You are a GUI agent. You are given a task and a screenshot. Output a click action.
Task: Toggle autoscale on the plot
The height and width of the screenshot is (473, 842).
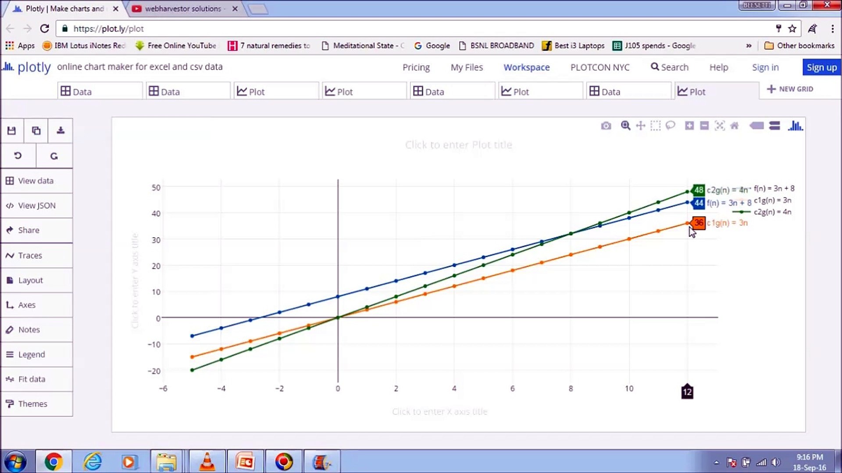click(x=721, y=126)
